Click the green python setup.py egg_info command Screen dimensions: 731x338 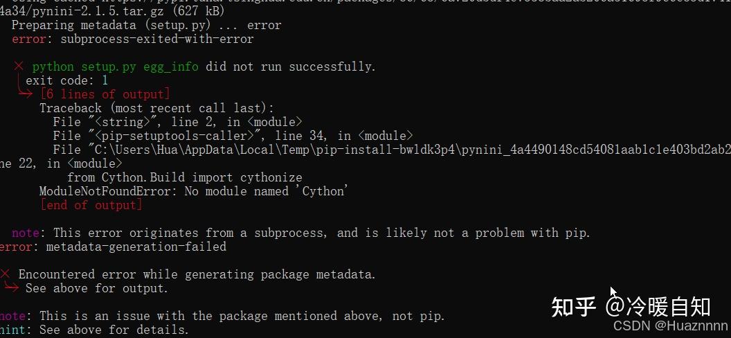tap(115, 66)
